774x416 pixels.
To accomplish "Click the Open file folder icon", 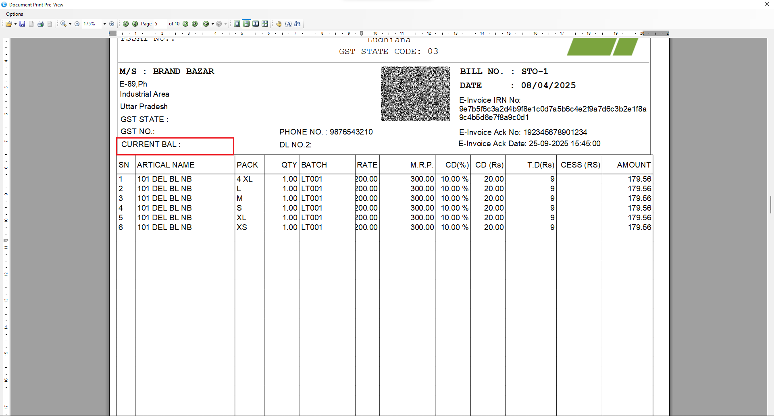I will point(8,24).
